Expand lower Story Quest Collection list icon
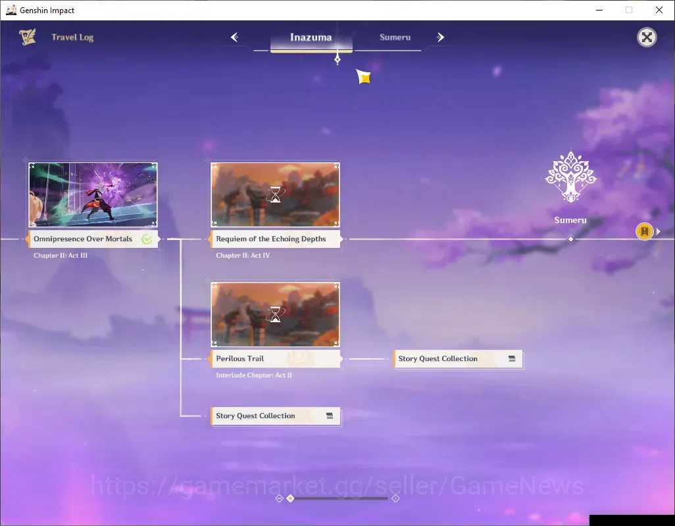This screenshot has height=526, width=675. click(330, 416)
